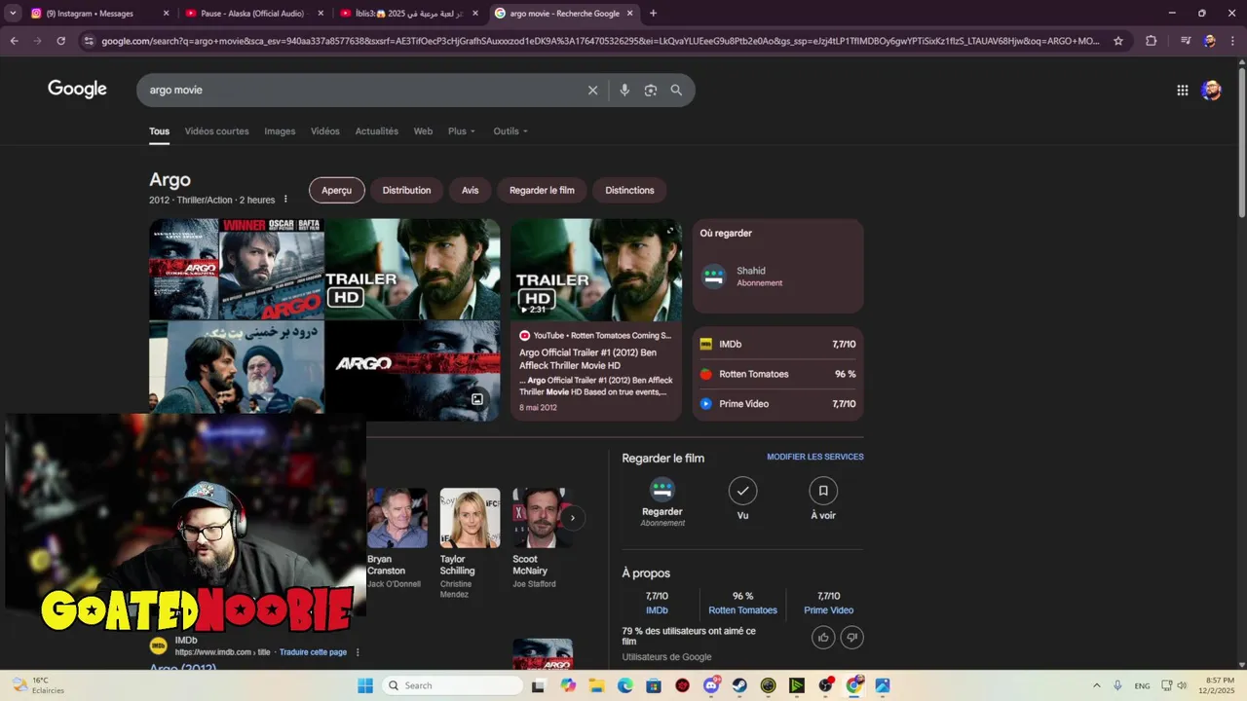Switch to the Vidéos search tab
1247x701 pixels.
325,131
